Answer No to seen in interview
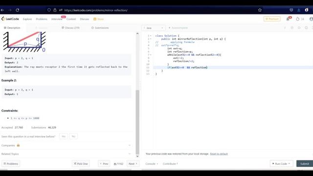Viewport: 313px width, 176px height. pyautogui.click(x=73, y=136)
